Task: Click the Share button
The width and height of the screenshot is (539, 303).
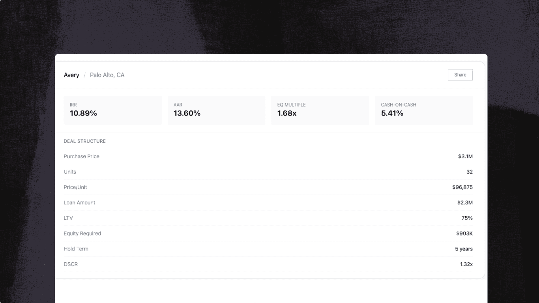Action: point(460,75)
